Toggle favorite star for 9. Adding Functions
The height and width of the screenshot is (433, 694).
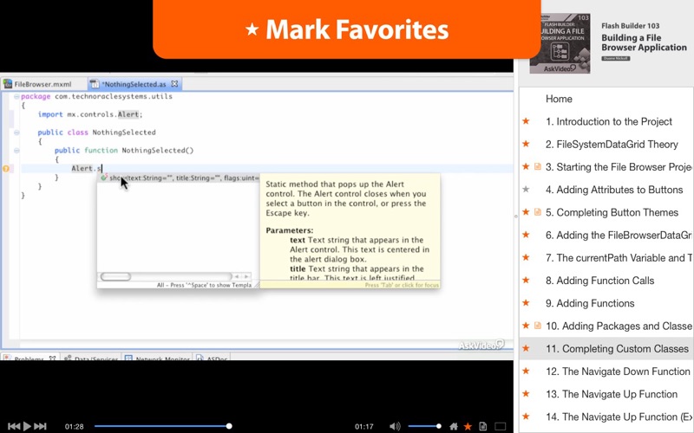[x=526, y=302]
